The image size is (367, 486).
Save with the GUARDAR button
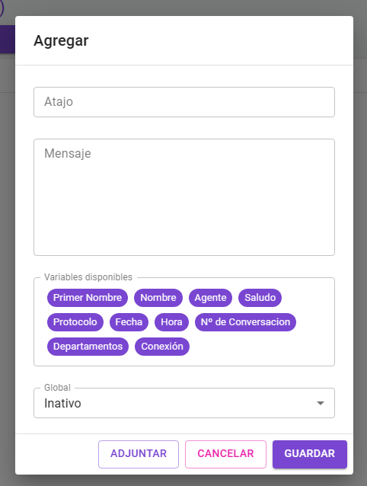(x=310, y=454)
